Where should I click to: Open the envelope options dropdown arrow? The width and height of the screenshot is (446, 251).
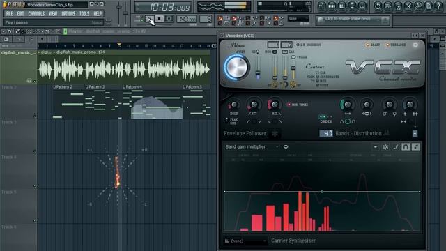pos(376,147)
